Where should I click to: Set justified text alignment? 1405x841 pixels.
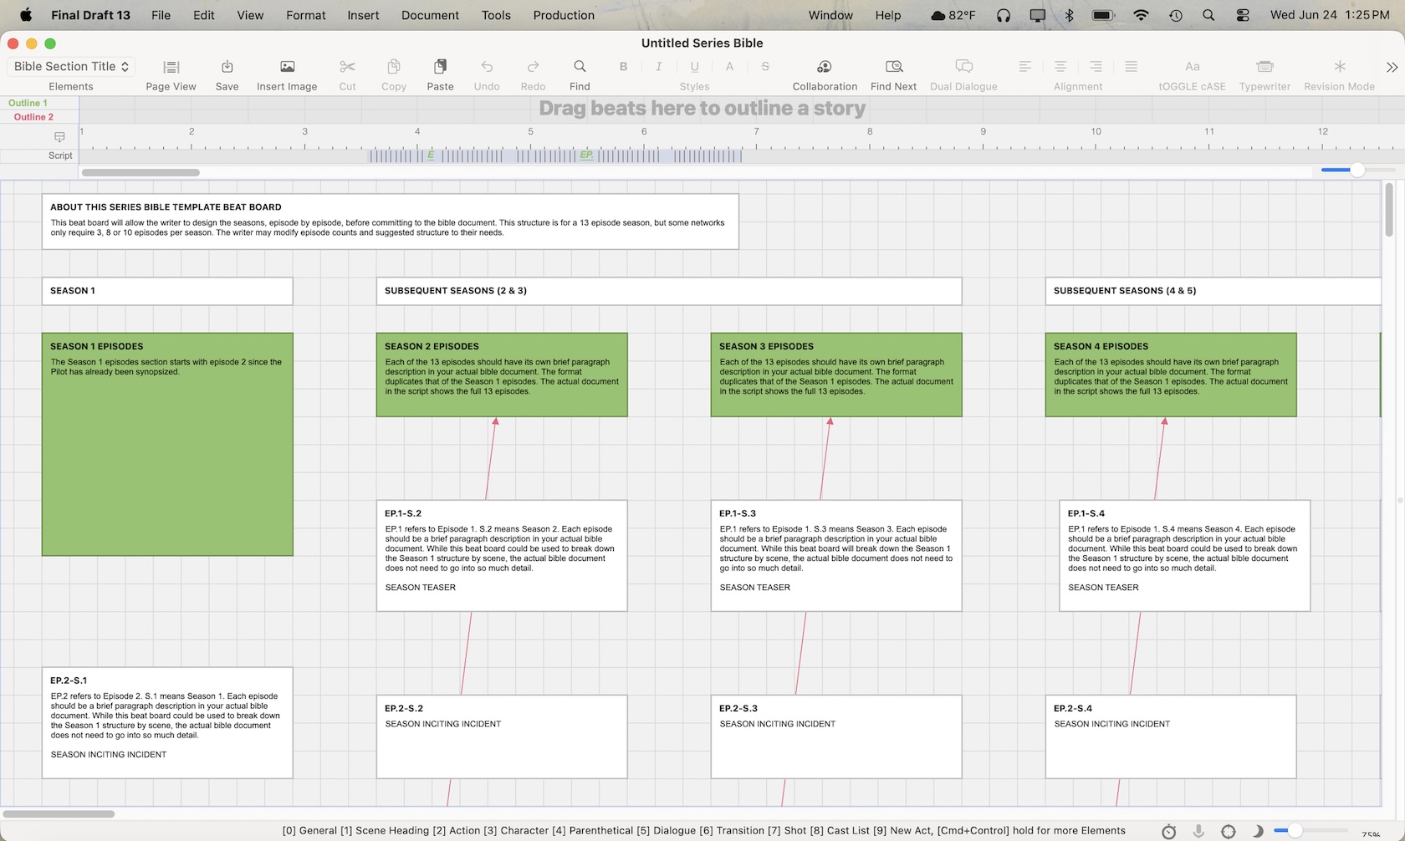1131,67
